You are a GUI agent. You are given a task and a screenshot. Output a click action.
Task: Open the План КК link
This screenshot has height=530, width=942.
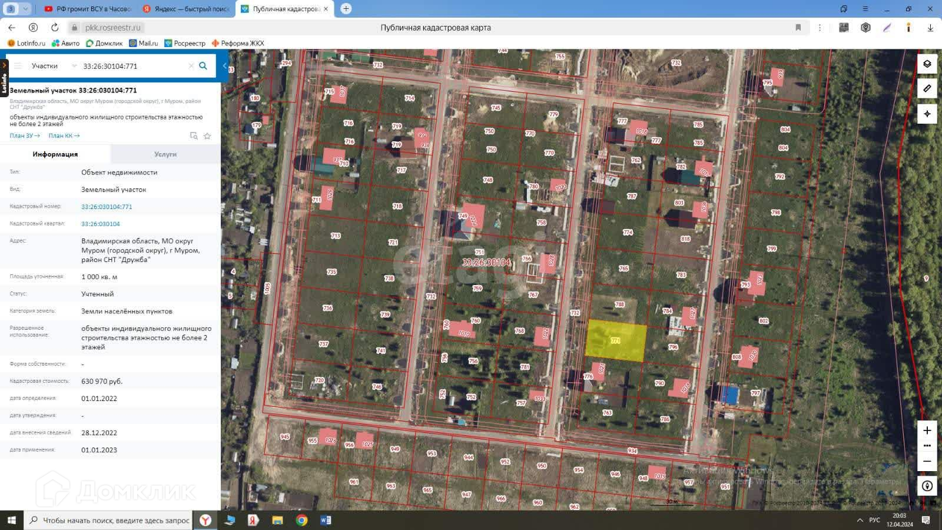tap(64, 136)
